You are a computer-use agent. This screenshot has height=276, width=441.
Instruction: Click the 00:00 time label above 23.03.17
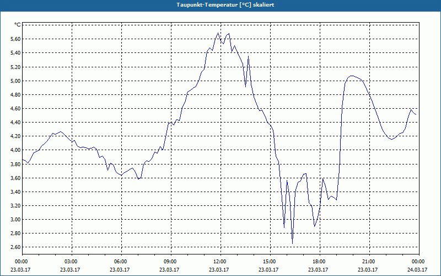(x=22, y=262)
